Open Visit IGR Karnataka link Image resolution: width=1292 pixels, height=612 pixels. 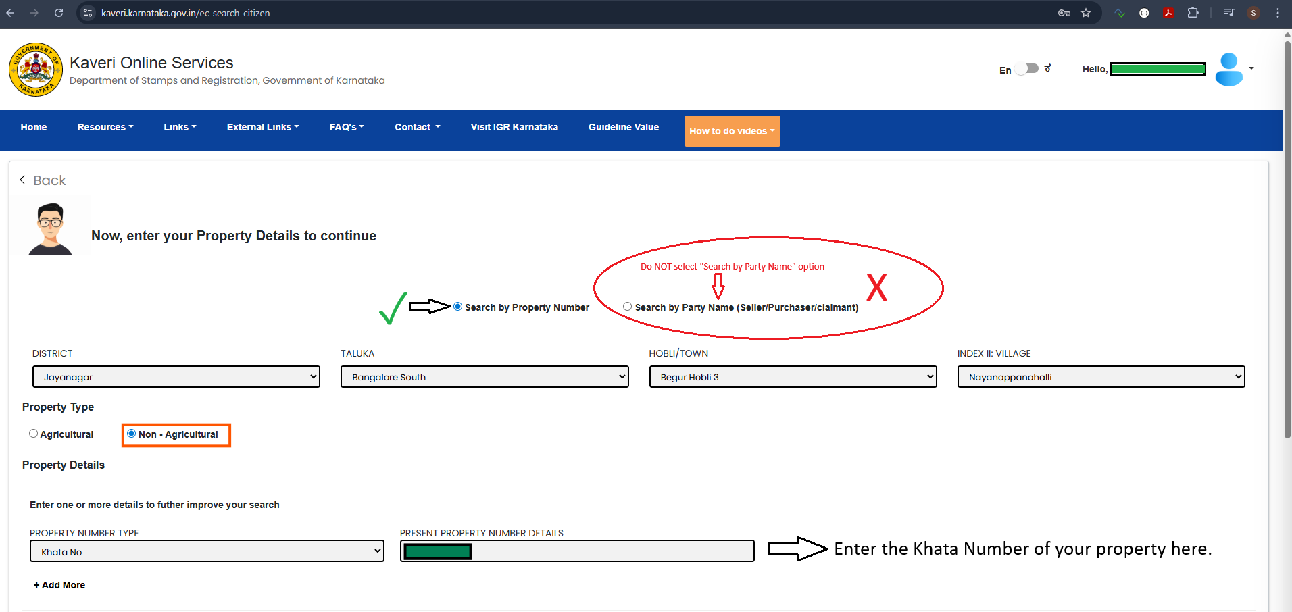point(514,127)
